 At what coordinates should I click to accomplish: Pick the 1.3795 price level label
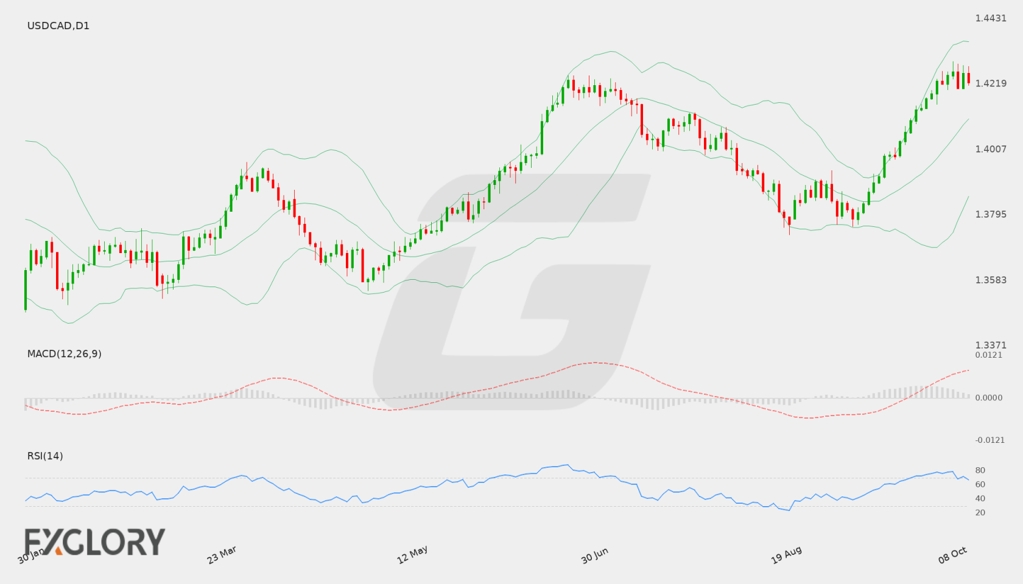(991, 214)
